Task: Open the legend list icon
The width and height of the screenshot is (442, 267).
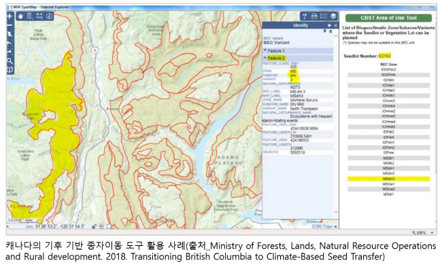Action: click(324, 16)
